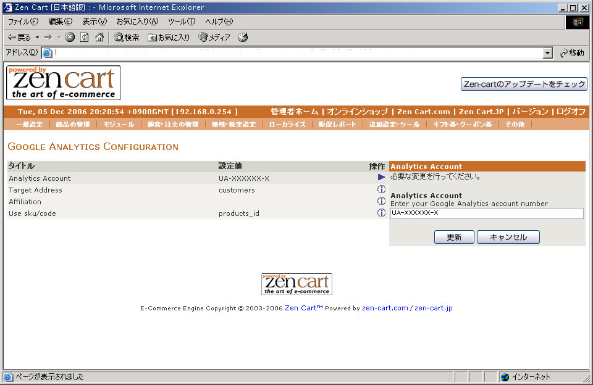The width and height of the screenshot is (593, 385).
Task: Click the browser Refresh icon
Action: pyautogui.click(x=85, y=38)
